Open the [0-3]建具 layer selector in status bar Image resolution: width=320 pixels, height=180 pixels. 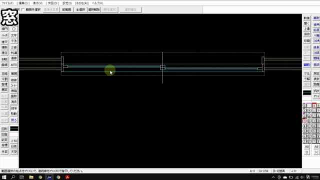[x=279, y=171]
